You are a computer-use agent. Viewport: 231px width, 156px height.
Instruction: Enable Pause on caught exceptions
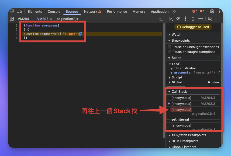(x=169, y=52)
